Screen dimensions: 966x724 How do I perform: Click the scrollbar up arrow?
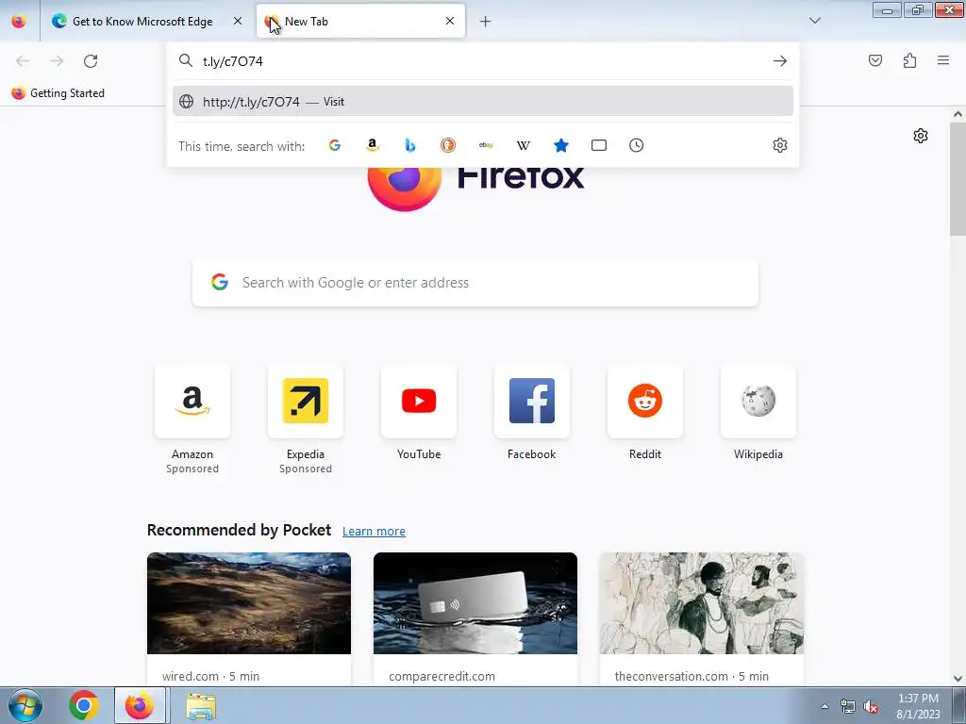(958, 114)
